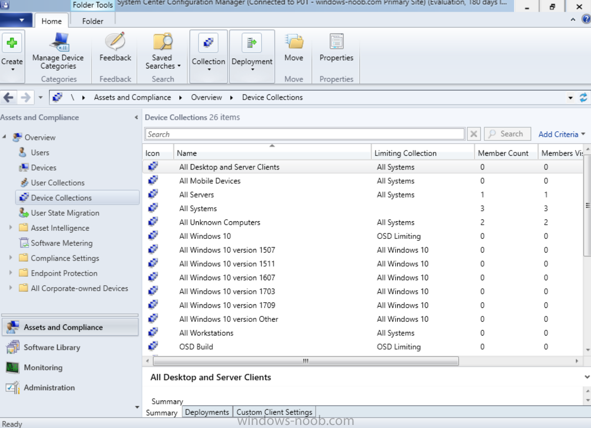Select Device Collections in navigation tree
Viewport: 591px width, 428px height.
78,198
